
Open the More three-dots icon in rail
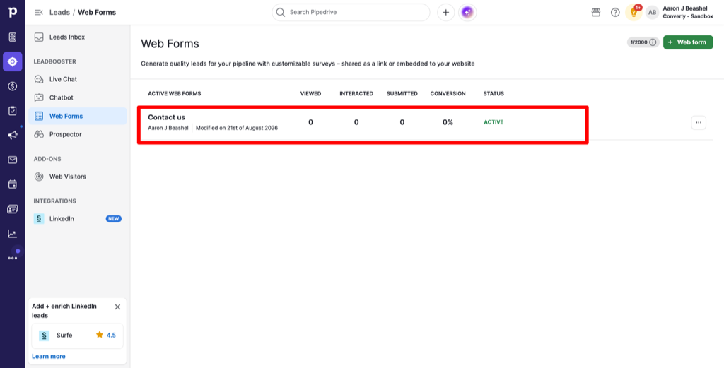[13, 259]
